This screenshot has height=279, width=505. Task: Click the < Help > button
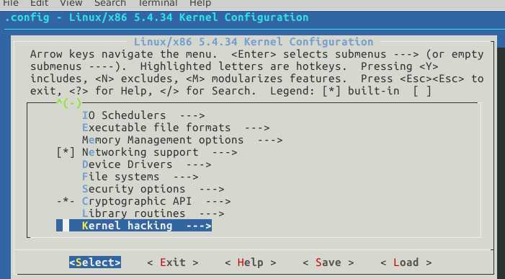(250, 262)
